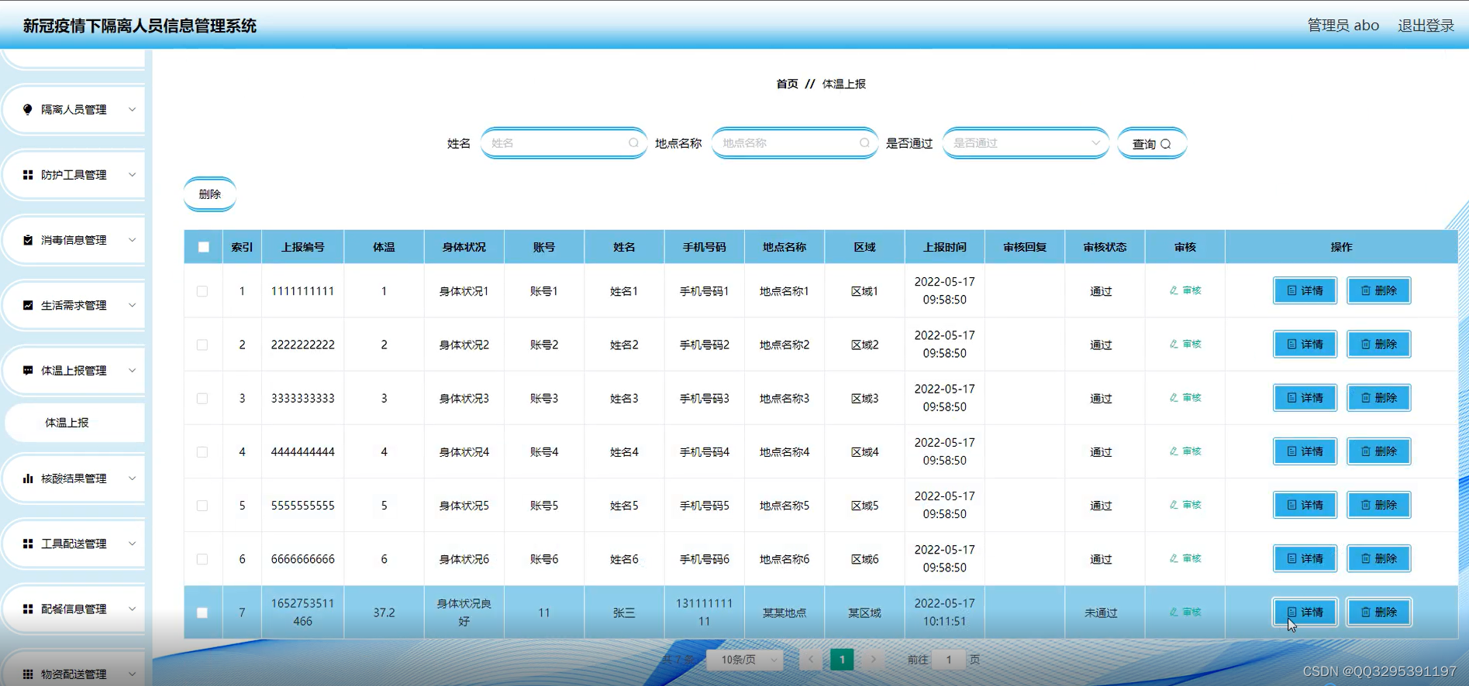Screen dimensions: 1469x686
Task: Click the 消毒信息管理 clipboard icon
Action: 28,240
